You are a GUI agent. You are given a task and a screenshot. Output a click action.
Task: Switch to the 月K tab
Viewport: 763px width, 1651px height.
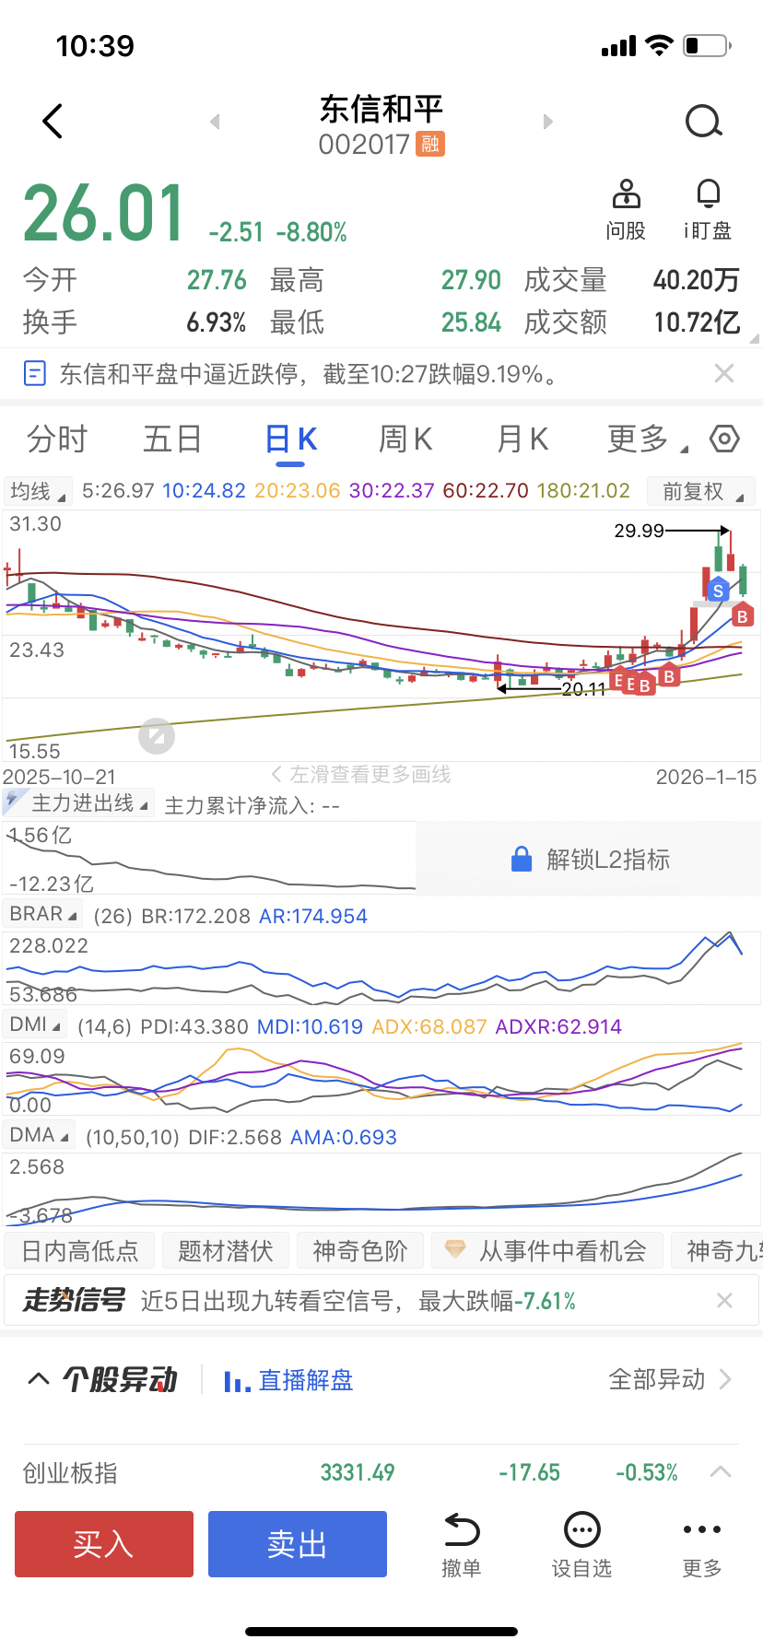click(x=522, y=439)
